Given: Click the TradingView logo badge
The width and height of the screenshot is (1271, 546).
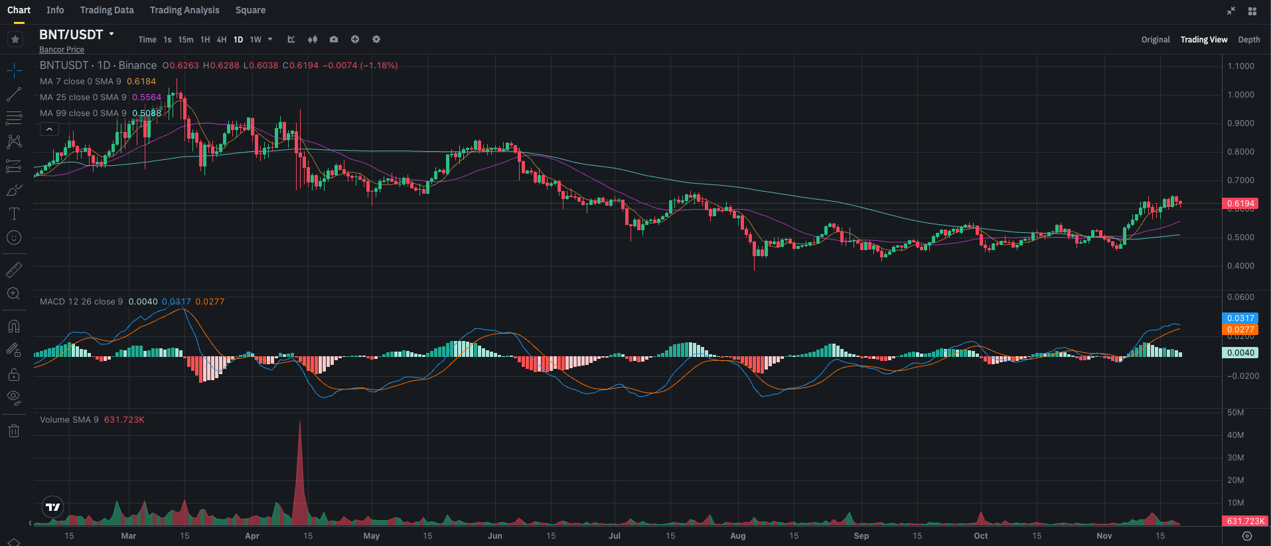Looking at the screenshot, I should pyautogui.click(x=52, y=508).
